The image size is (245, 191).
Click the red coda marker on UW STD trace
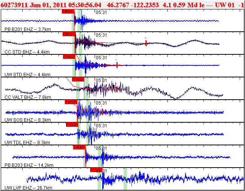(x=117, y=65)
